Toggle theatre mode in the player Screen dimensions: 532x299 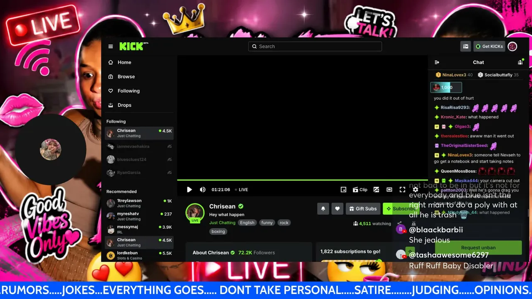(x=389, y=189)
